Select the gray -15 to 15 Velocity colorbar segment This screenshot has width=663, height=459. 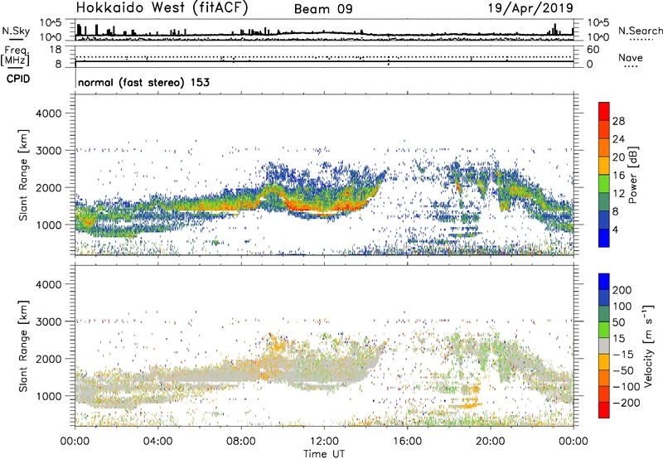pyautogui.click(x=604, y=345)
